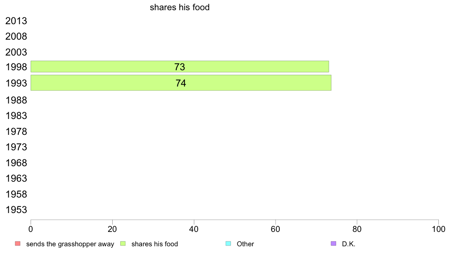Click the 'shares his food' chart title

180,7
